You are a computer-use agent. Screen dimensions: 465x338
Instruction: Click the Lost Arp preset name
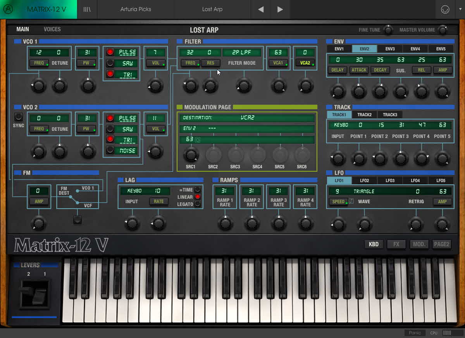tap(212, 9)
